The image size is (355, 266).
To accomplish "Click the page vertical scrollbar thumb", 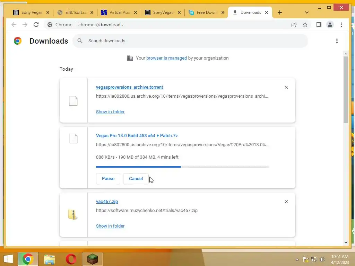I will (346, 89).
